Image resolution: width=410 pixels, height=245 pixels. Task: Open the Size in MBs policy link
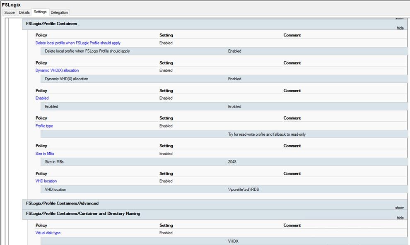click(45, 154)
